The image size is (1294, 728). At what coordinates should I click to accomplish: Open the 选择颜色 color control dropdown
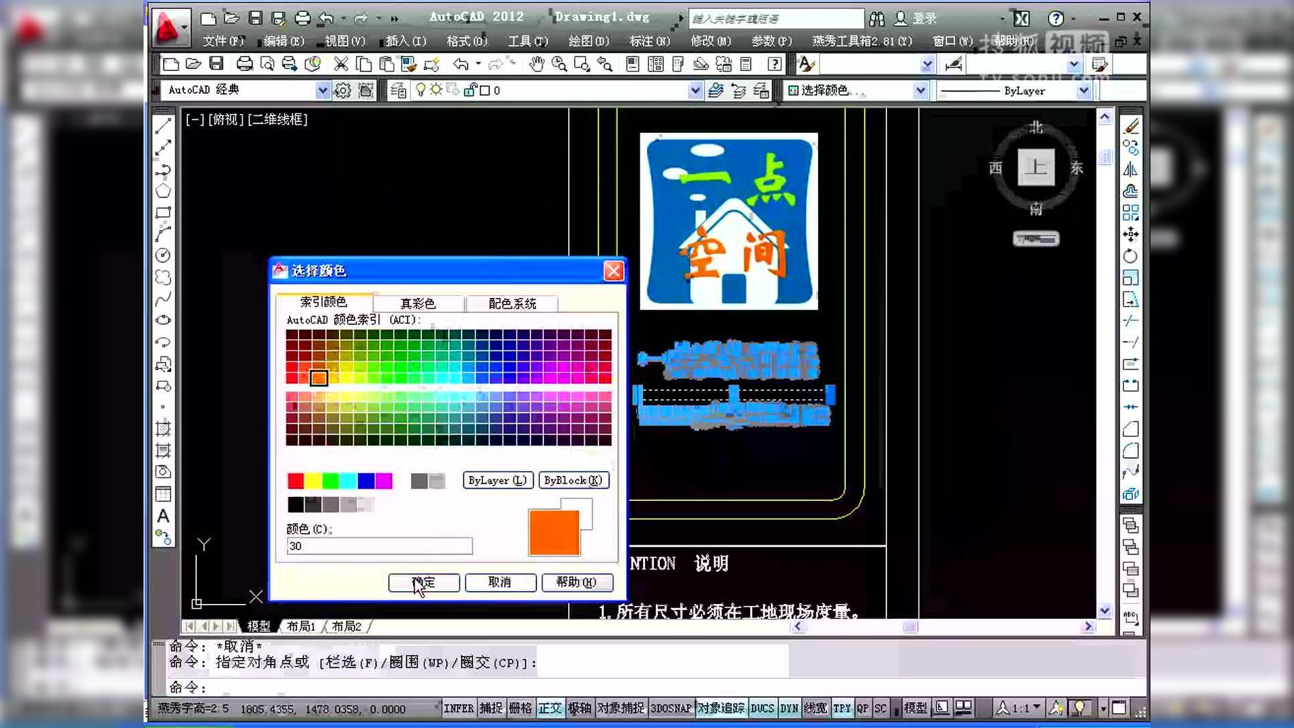click(x=921, y=90)
